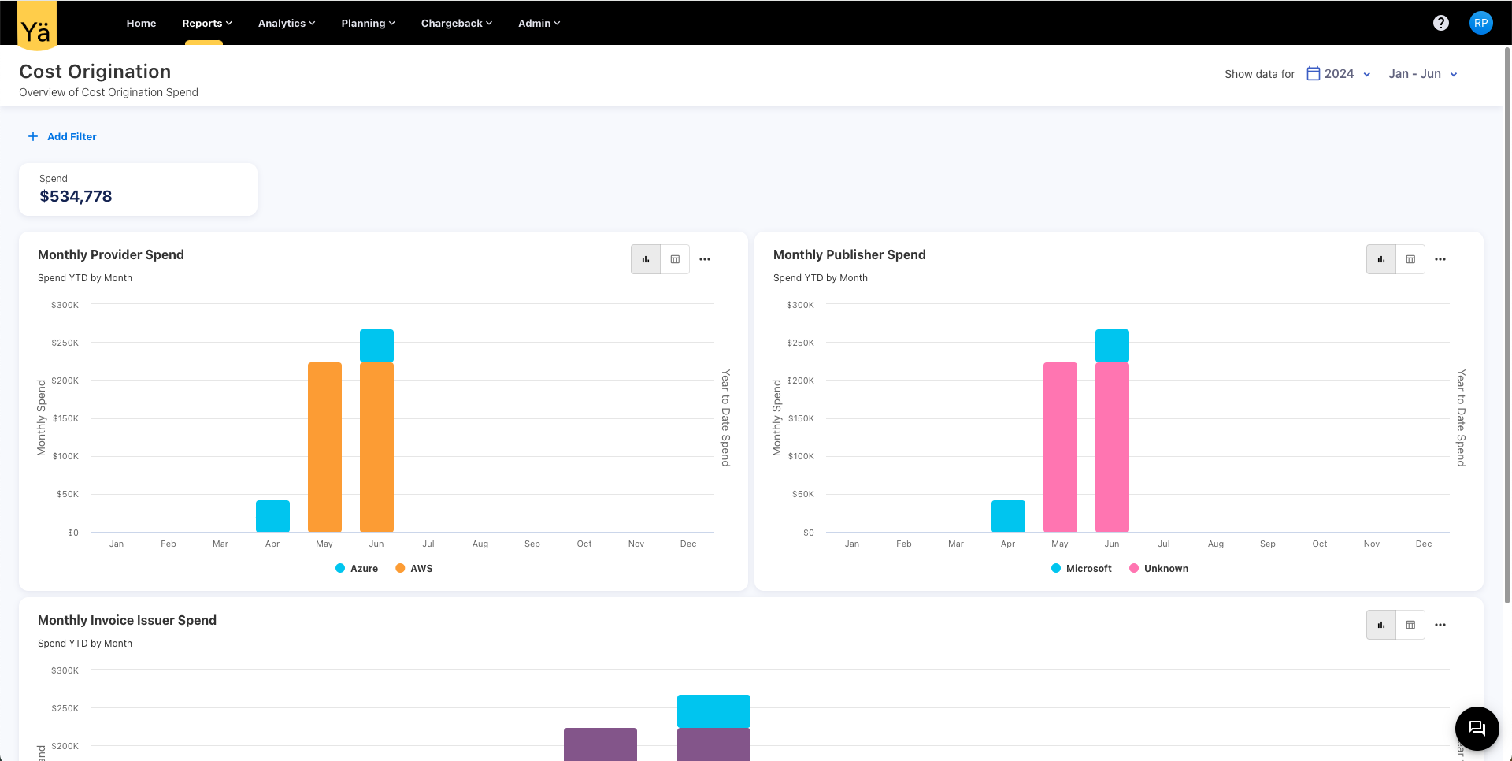The height and width of the screenshot is (761, 1512).
Task: Click the June Azure bar segment in Provider chart
Action: tap(376, 345)
